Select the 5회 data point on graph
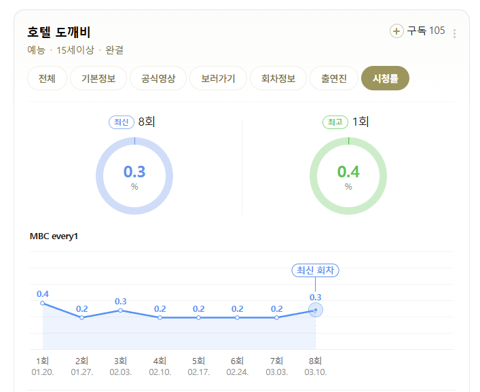 click(x=199, y=317)
